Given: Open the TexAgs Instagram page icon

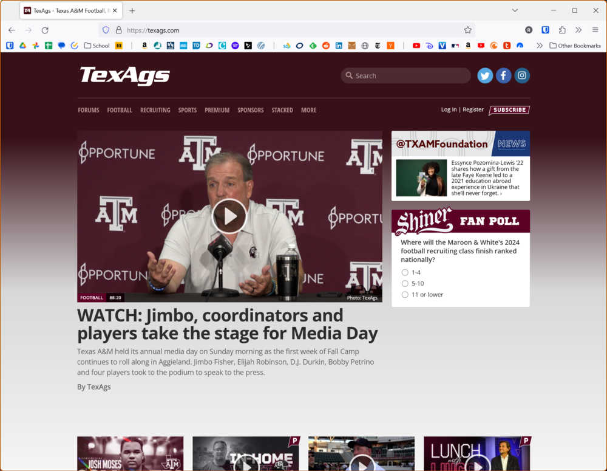Looking at the screenshot, I should coord(522,75).
